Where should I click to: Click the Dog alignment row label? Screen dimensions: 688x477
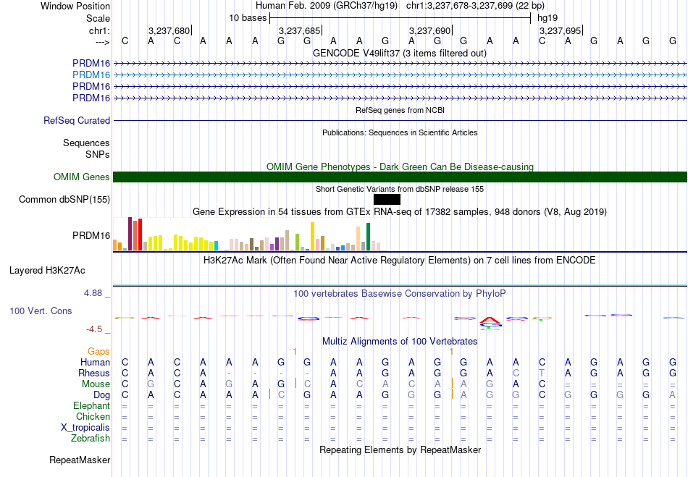pyautogui.click(x=102, y=395)
